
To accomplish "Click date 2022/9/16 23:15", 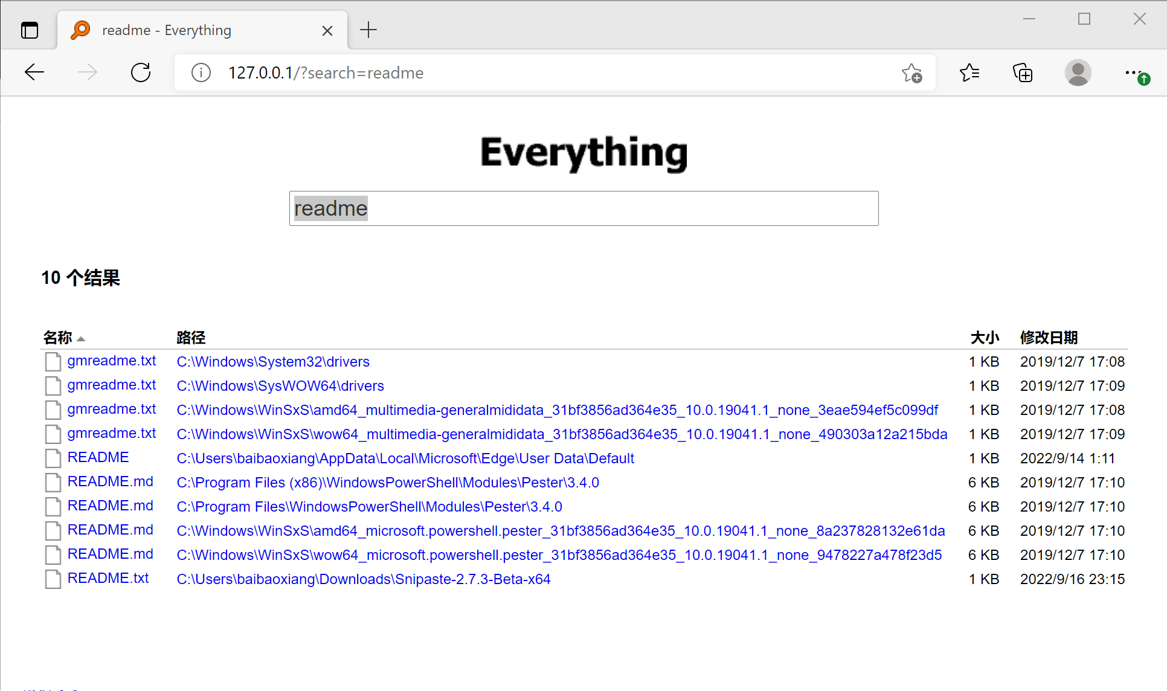I will pyautogui.click(x=1072, y=579).
